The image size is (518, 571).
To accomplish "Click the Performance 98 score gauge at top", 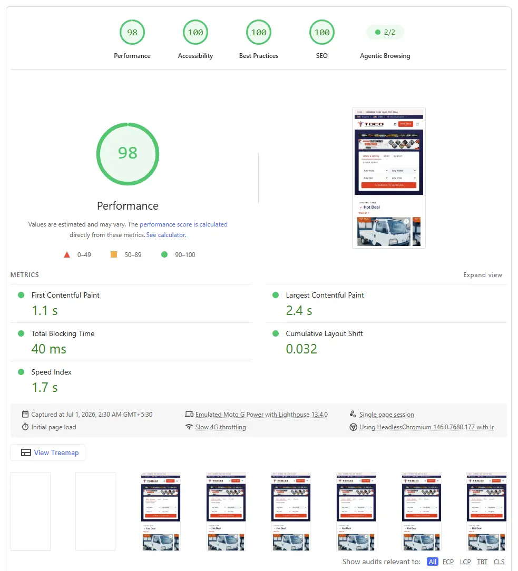I will (x=132, y=32).
